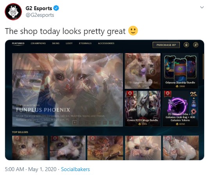Open the gifting icon beside Purchase RP
This screenshot has height=175, width=210.
(186, 45)
